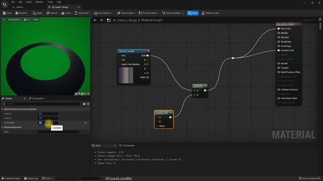323x181 pixels.
Task: Click Texture Sample RGBA output pin
Action: 147,77
